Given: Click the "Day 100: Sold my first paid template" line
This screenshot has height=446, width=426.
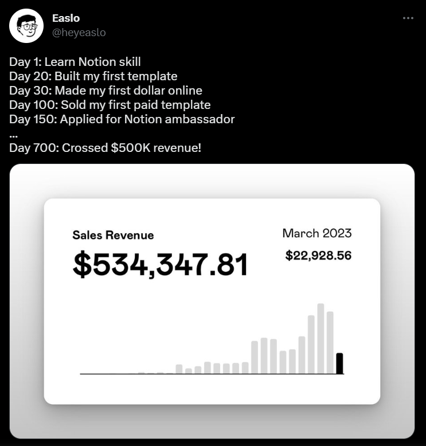Looking at the screenshot, I should coord(110,105).
